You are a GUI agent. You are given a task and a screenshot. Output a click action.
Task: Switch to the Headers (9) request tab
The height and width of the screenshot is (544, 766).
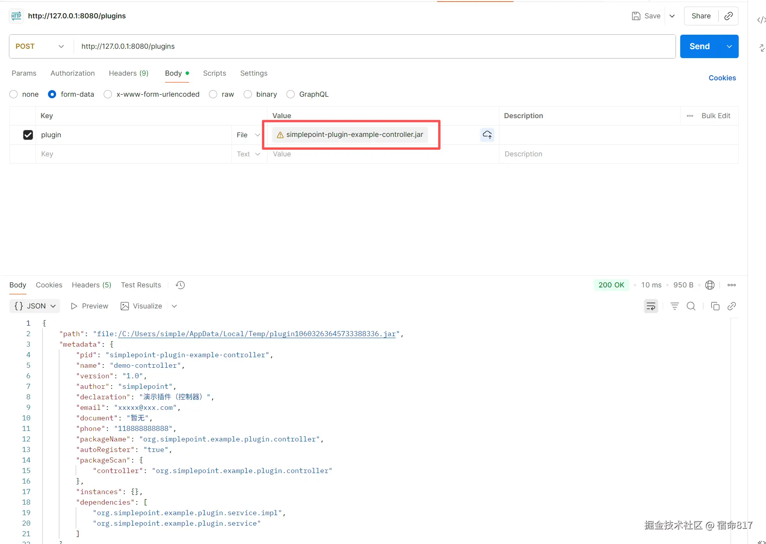128,73
